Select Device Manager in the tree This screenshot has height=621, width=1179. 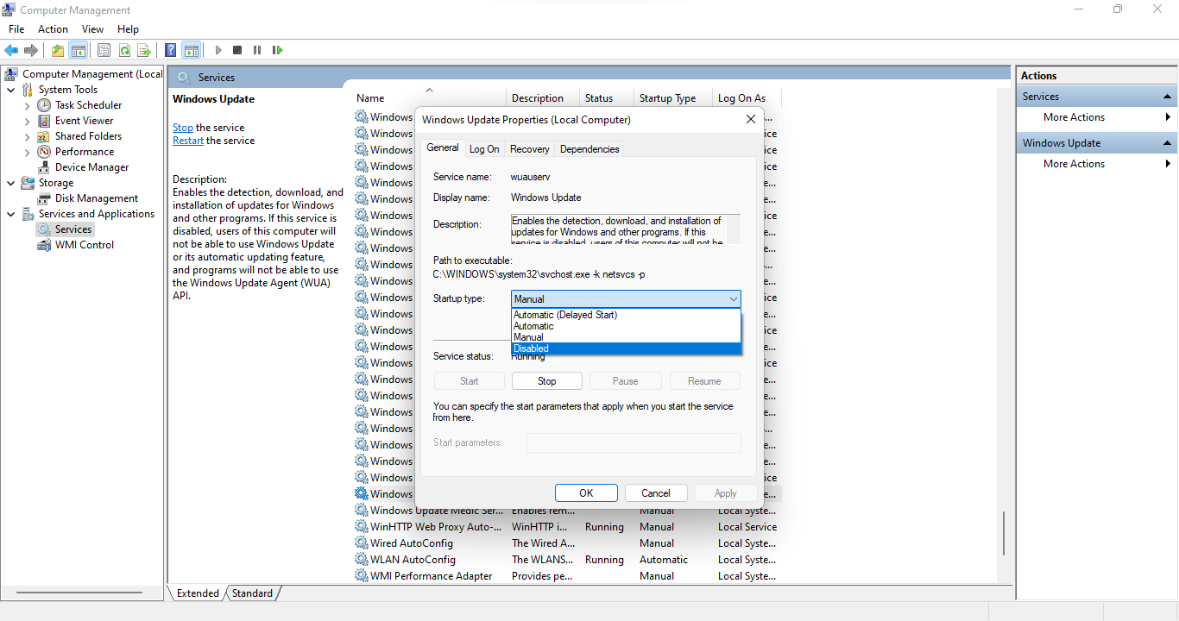pos(91,167)
